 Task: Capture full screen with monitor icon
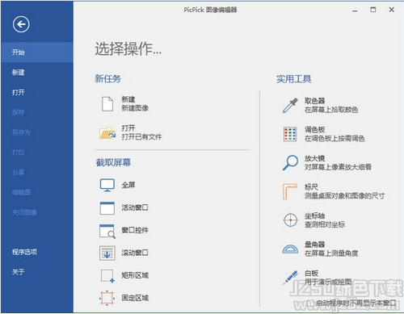pyautogui.click(x=107, y=185)
